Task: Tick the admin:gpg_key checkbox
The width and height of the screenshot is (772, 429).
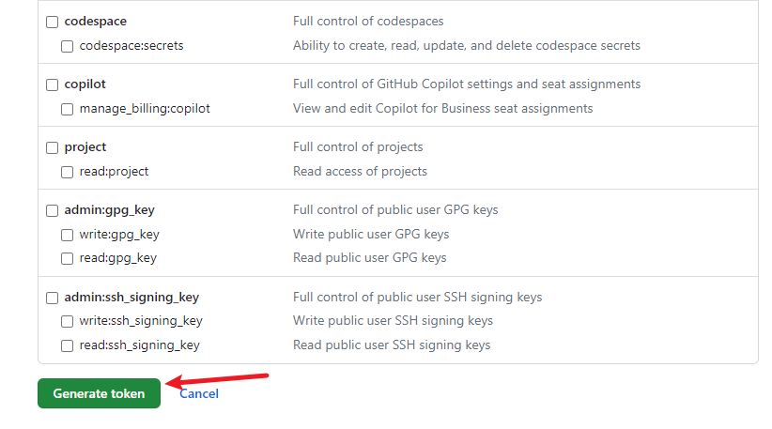Action: tap(53, 211)
